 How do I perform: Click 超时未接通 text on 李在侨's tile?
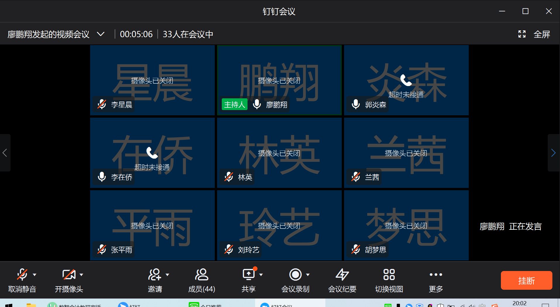click(x=152, y=167)
